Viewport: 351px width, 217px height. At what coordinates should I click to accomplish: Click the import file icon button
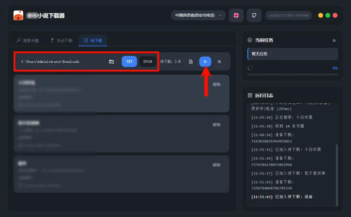191,61
